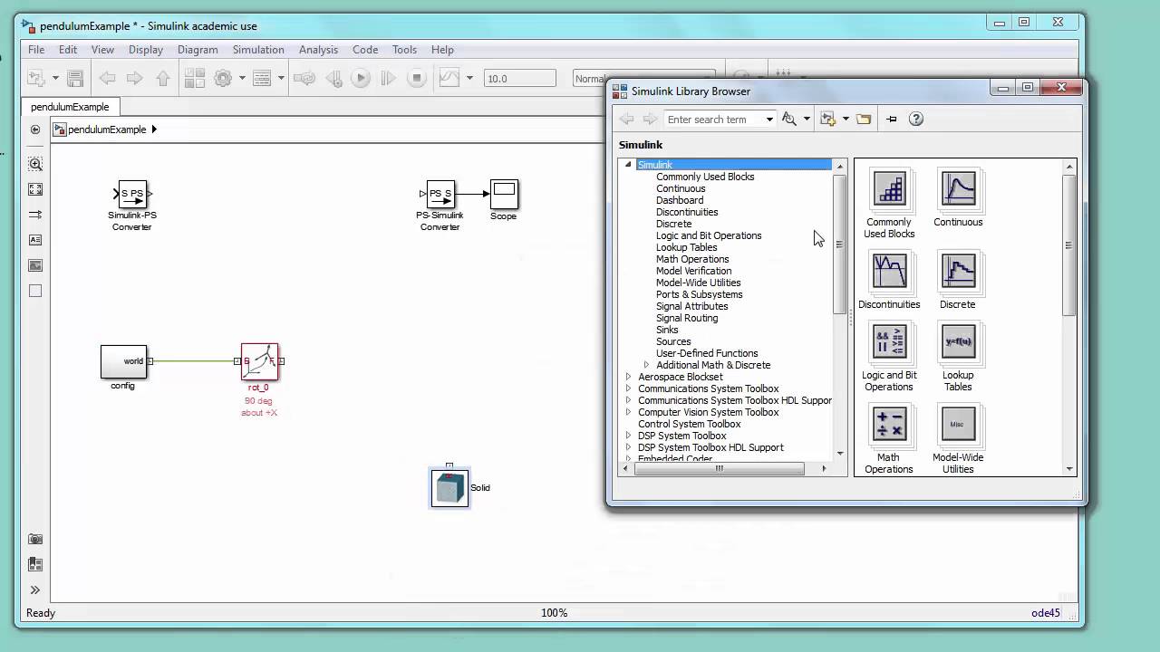Click the viewmarks icon above the chevrons
The width and height of the screenshot is (1160, 652).
[x=35, y=564]
